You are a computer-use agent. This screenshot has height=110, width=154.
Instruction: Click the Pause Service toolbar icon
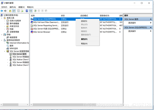tap(39, 11)
